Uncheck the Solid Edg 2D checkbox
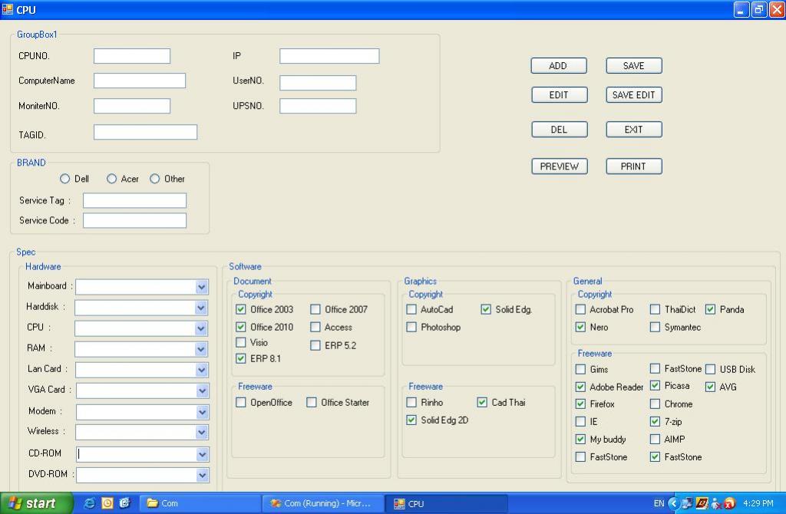Viewport: 786px width, 514px height. [x=411, y=420]
